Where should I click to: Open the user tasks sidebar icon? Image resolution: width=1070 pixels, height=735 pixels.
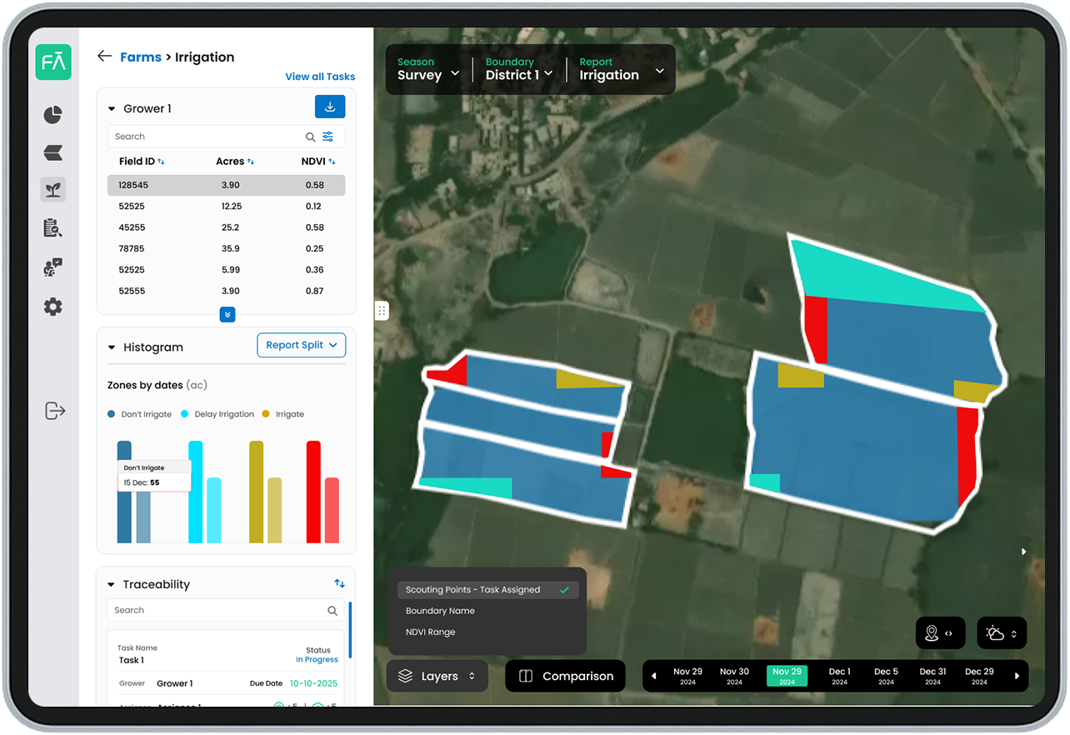[x=53, y=267]
